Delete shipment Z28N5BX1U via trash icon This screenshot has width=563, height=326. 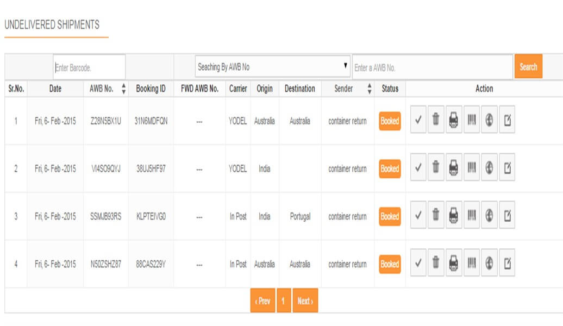(435, 121)
